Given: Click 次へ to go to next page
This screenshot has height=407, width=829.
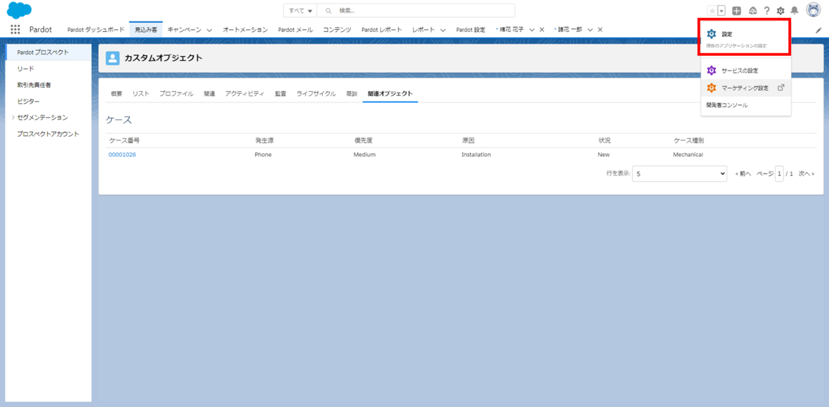Looking at the screenshot, I should click(x=806, y=173).
